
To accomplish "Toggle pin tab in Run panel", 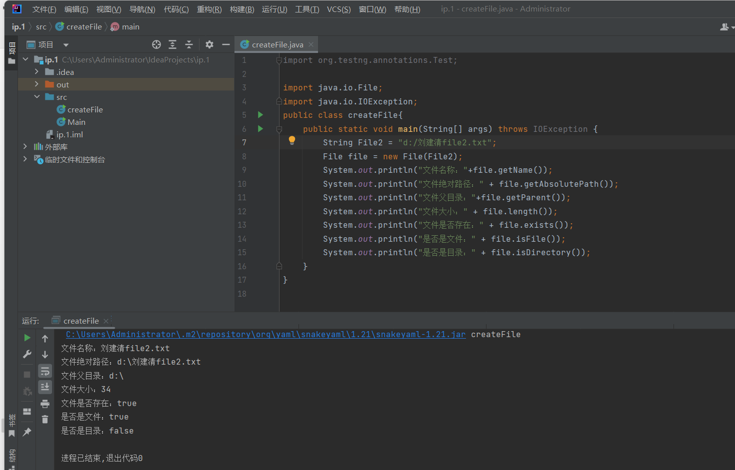I will pos(27,432).
